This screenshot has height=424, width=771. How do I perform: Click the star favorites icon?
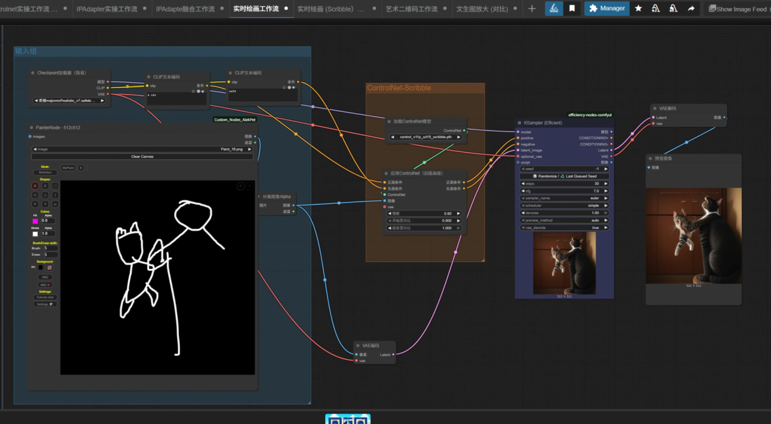click(638, 8)
